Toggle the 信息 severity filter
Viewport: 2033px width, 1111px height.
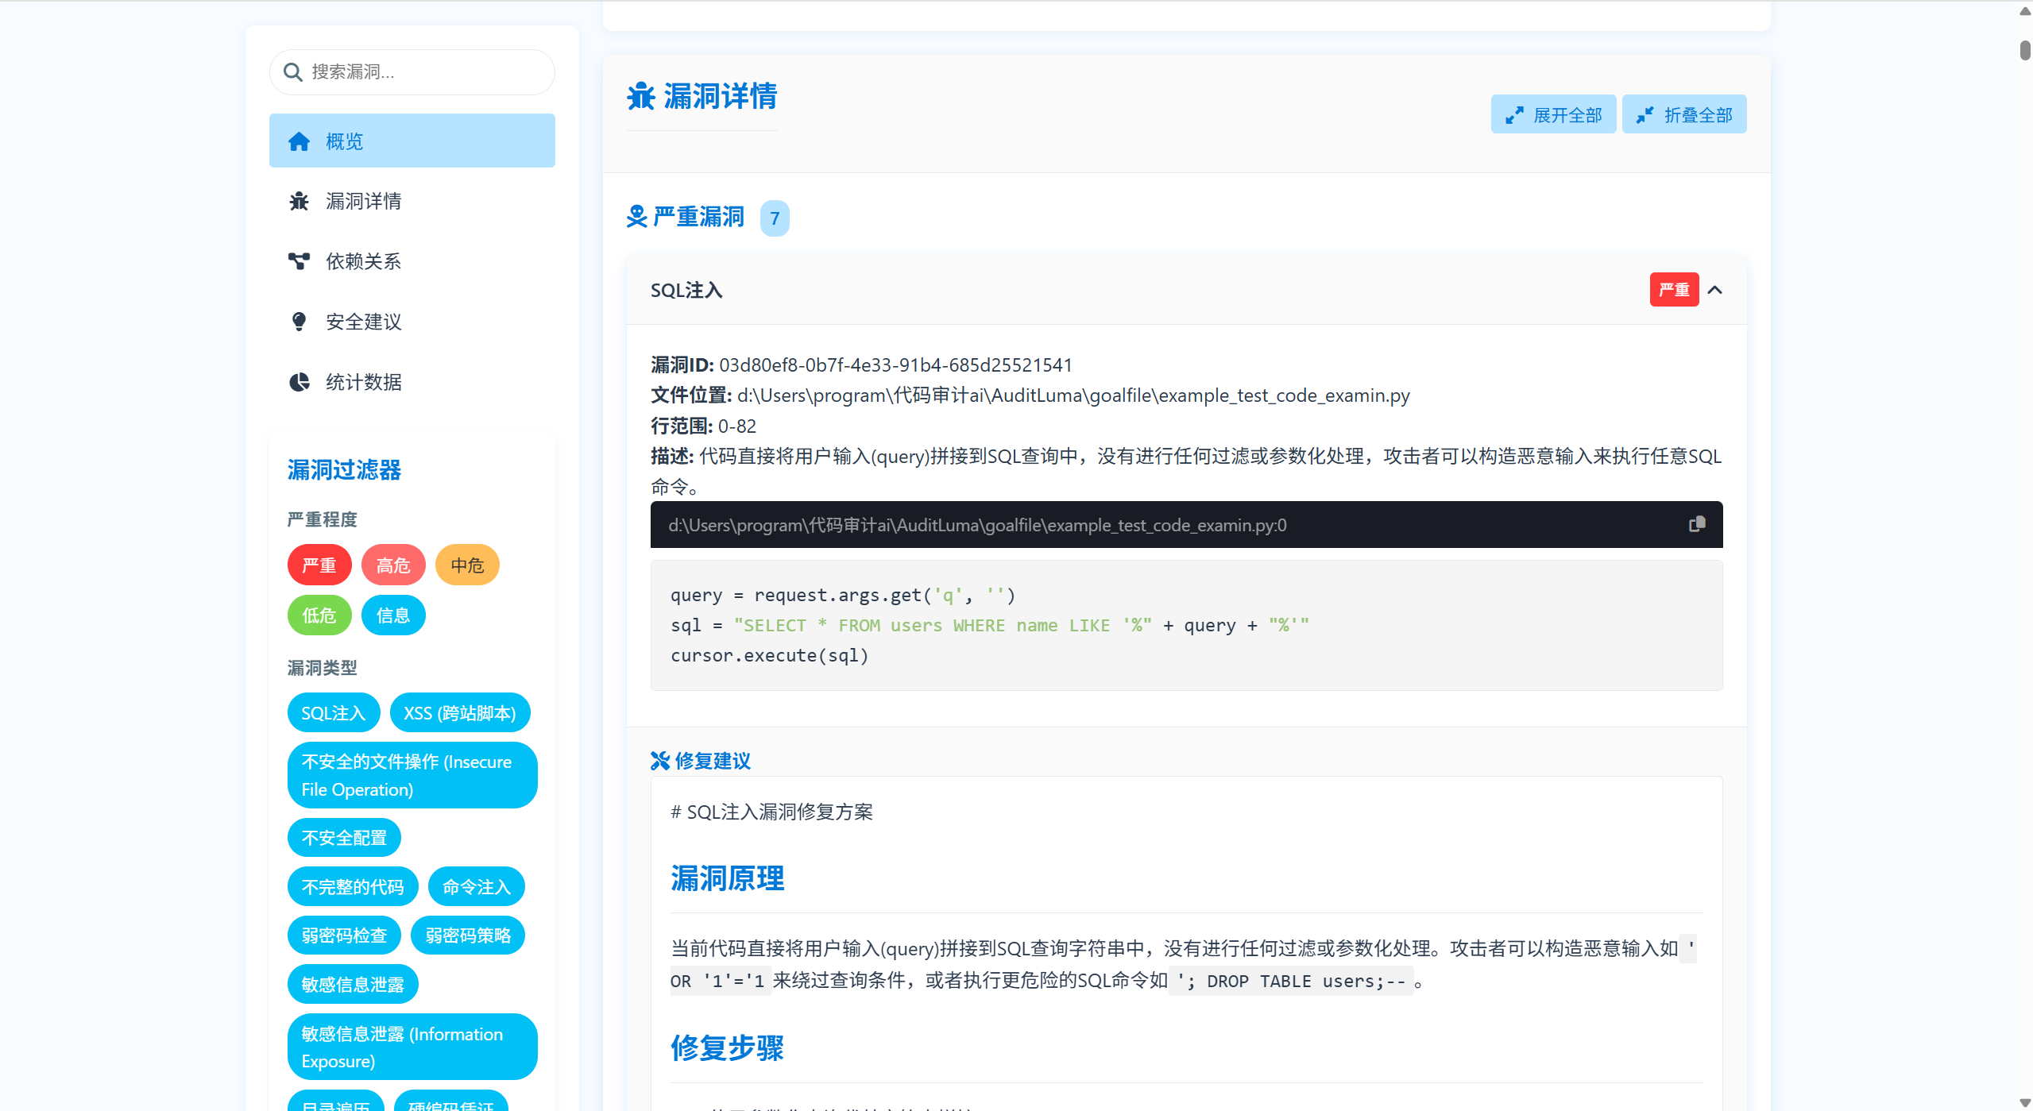(x=393, y=615)
